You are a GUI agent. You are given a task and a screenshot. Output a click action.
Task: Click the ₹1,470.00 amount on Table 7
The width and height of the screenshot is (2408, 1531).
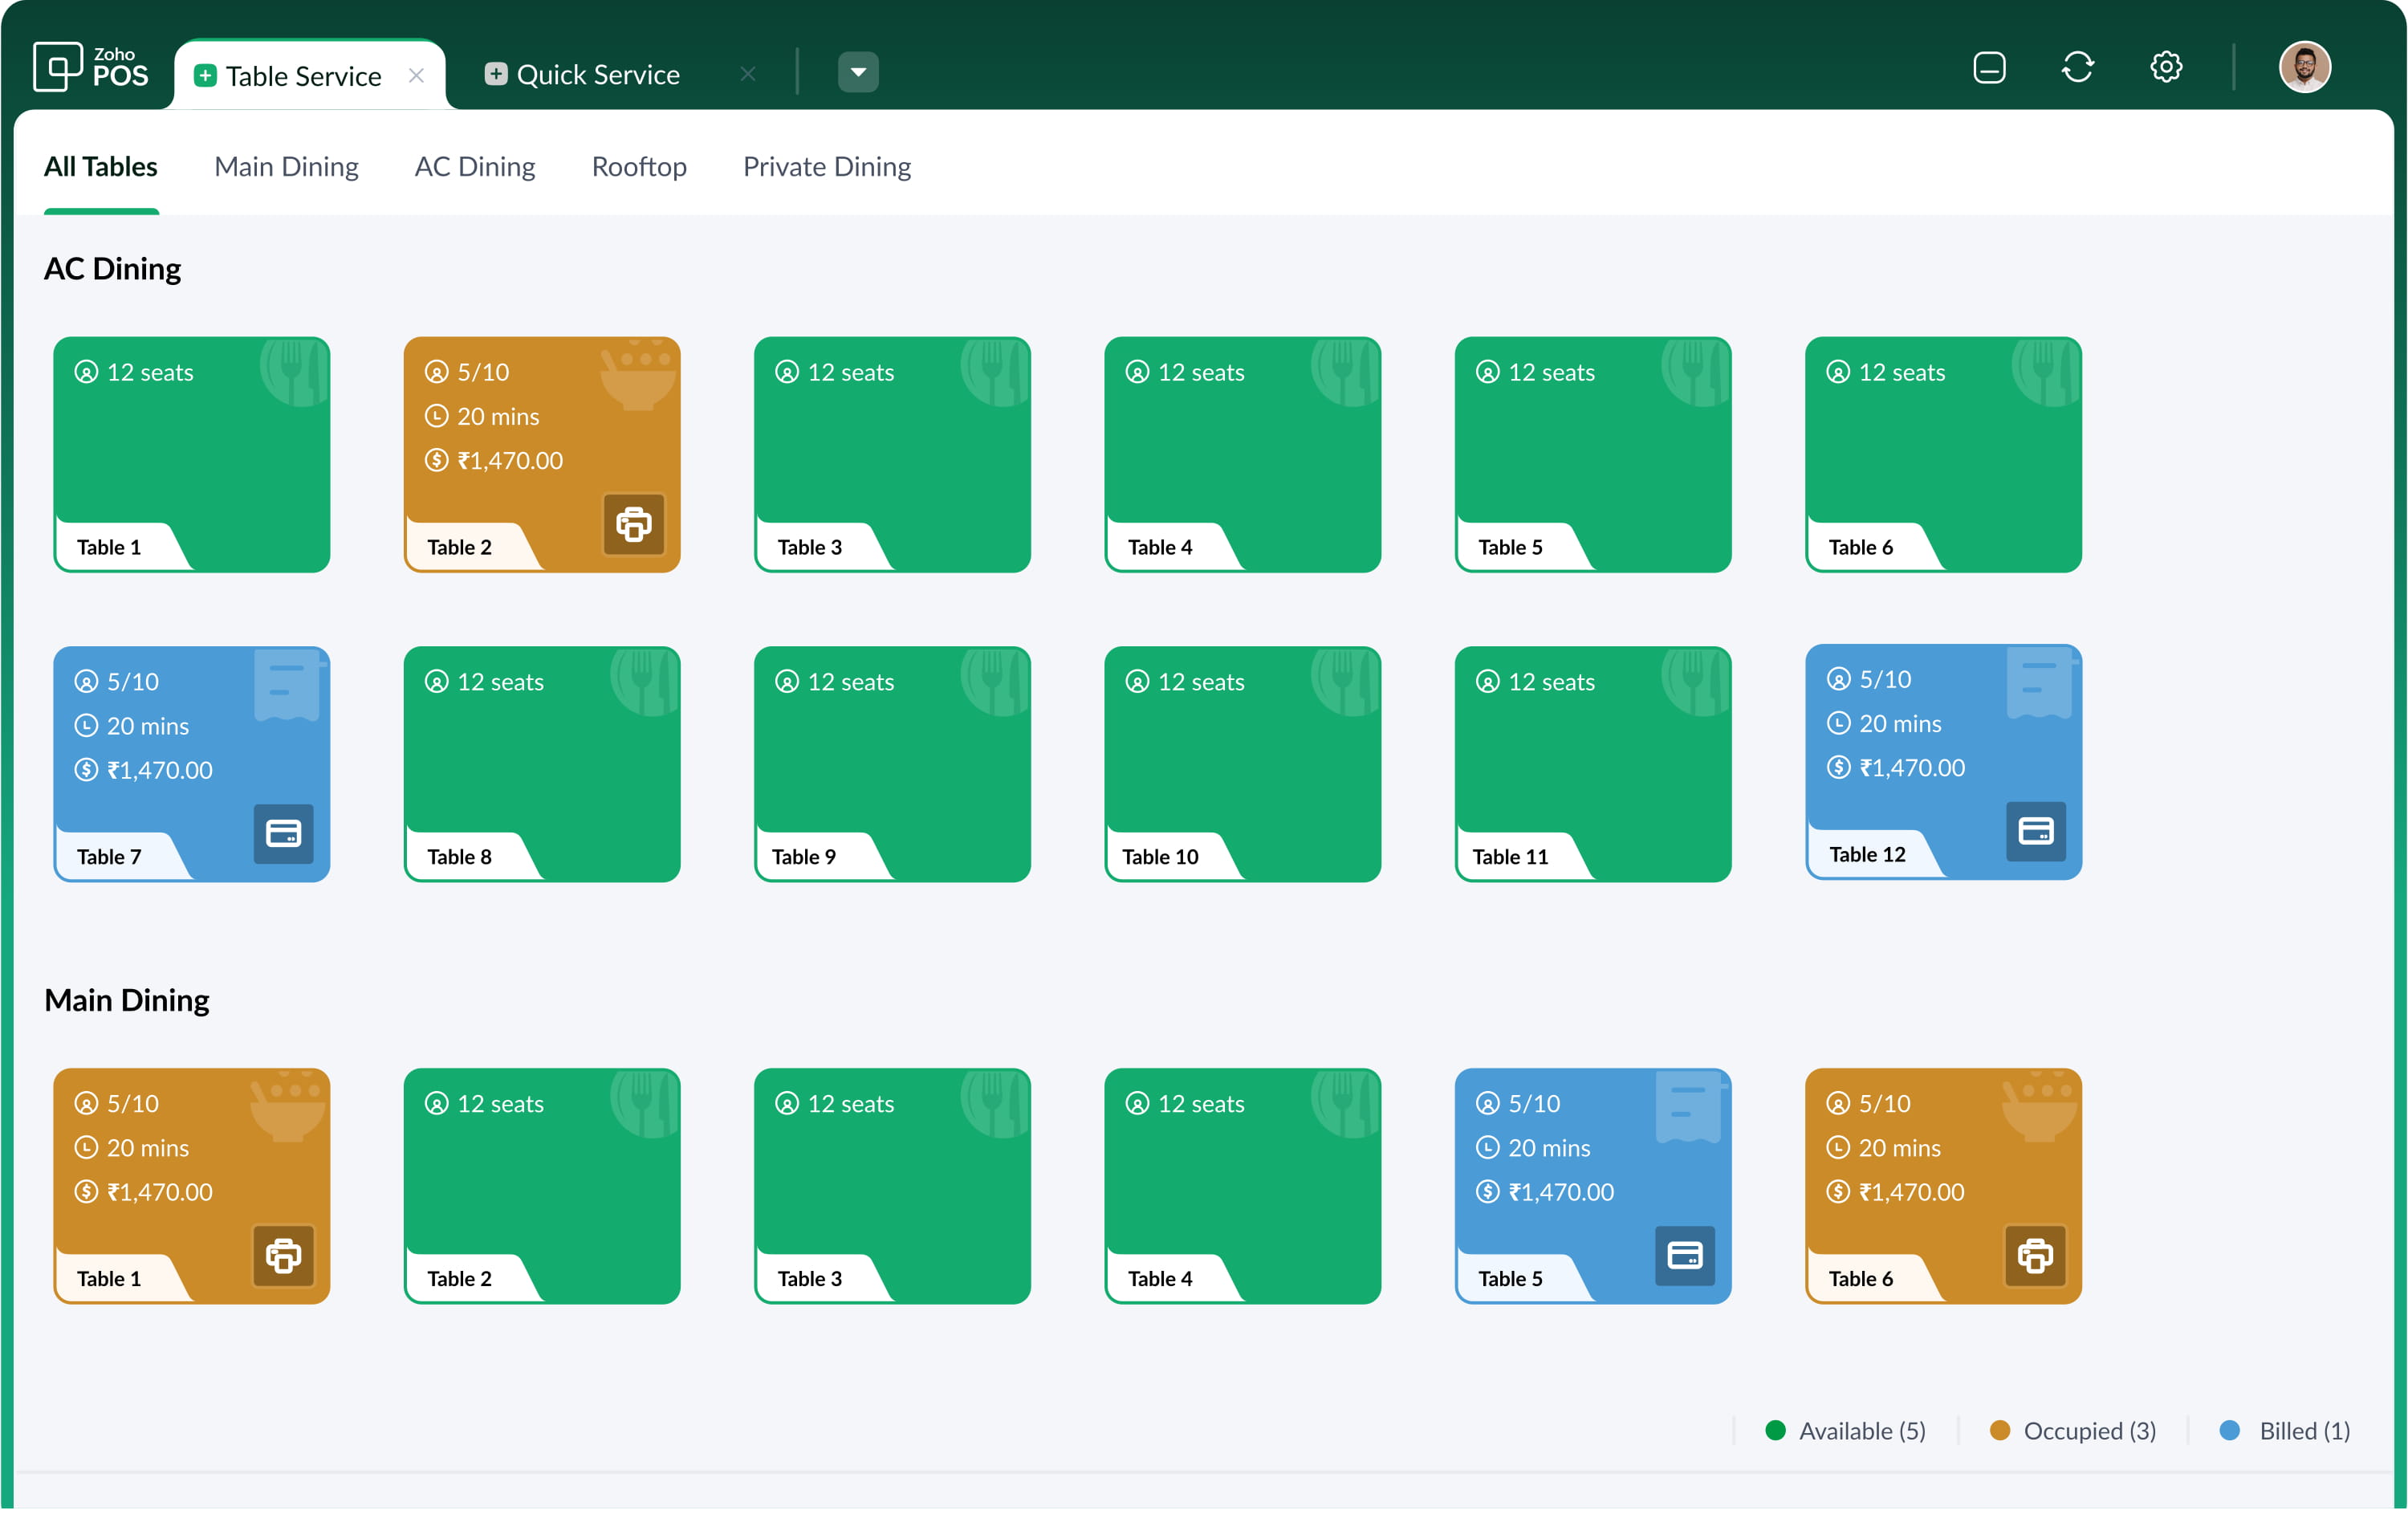[x=159, y=770]
